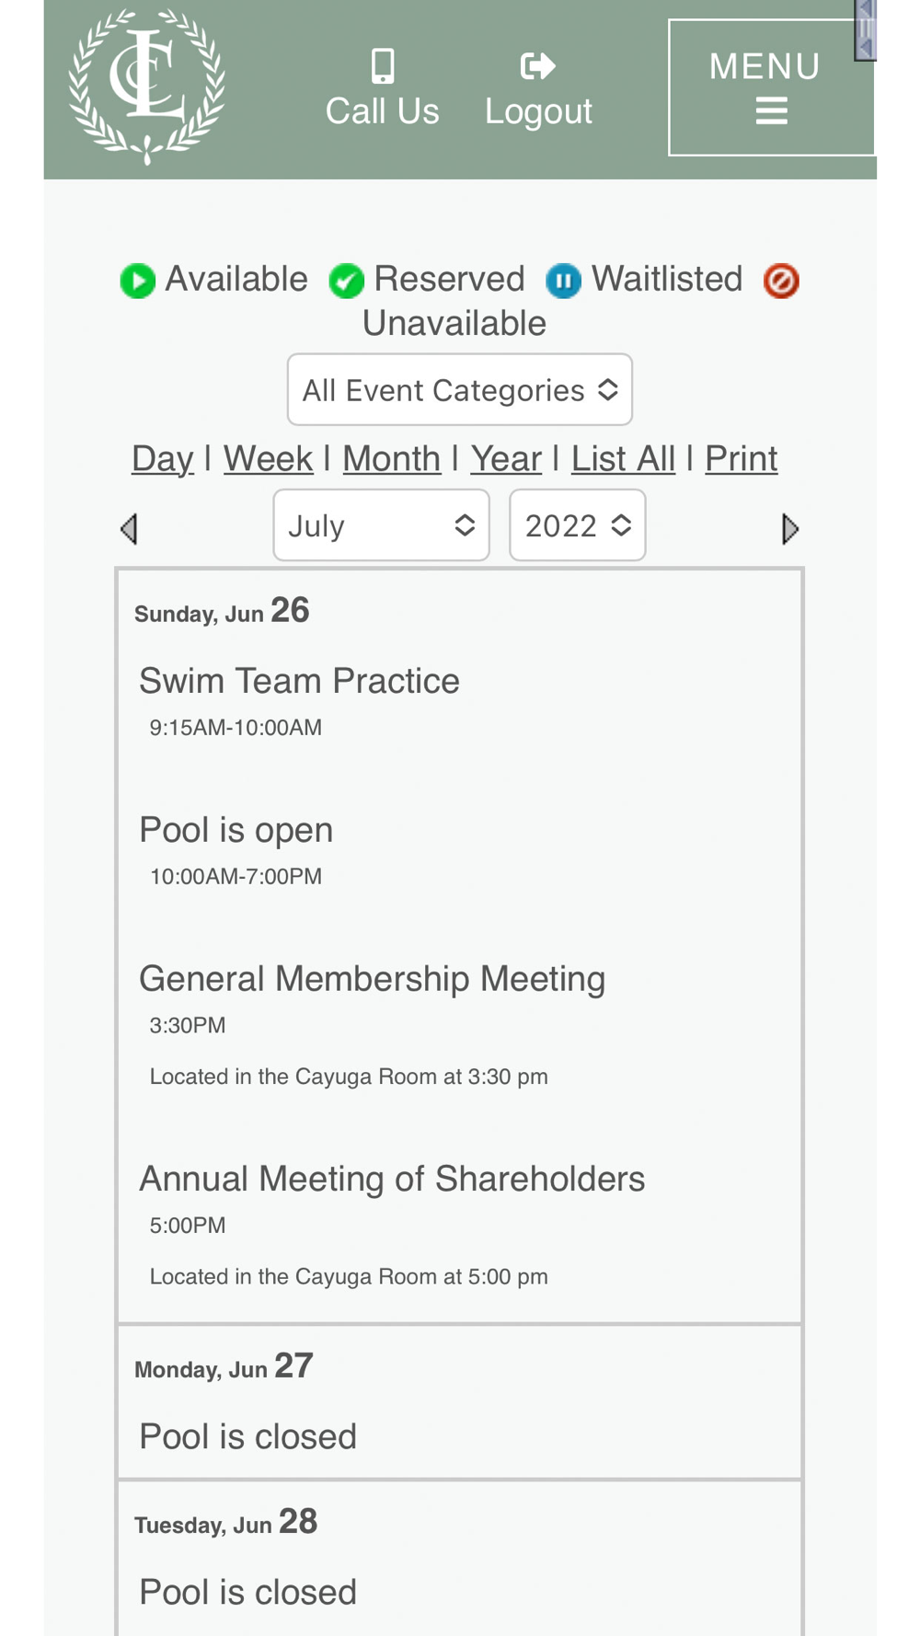Click the Logout arrow icon
The height and width of the screenshot is (1636, 920).
click(538, 66)
